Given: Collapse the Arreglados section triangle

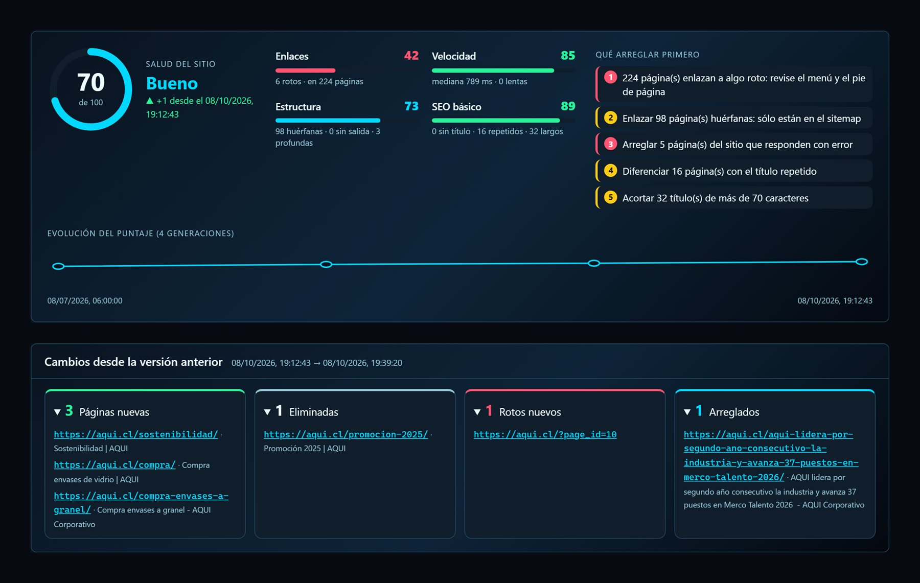Looking at the screenshot, I should point(687,412).
